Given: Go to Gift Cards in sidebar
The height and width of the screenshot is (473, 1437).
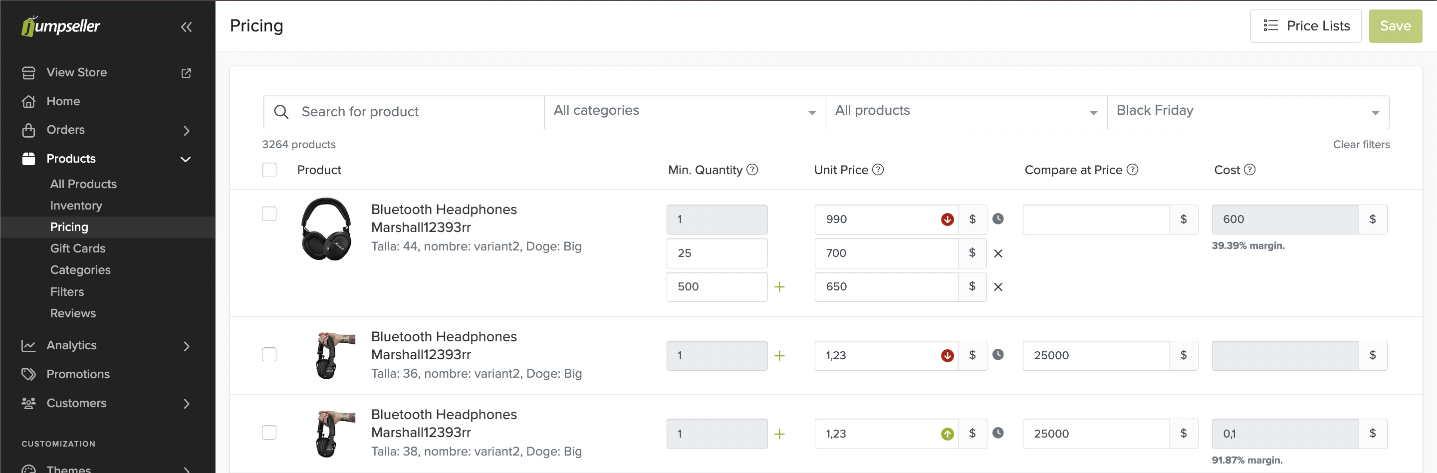Looking at the screenshot, I should 77,248.
